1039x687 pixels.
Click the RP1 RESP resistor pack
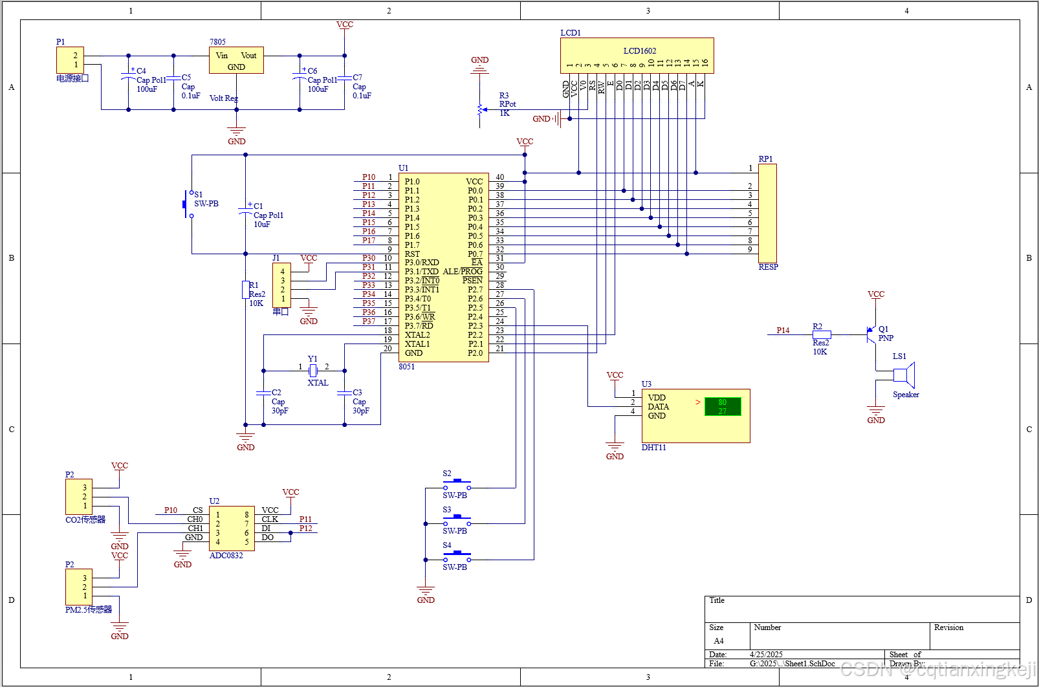click(x=767, y=213)
